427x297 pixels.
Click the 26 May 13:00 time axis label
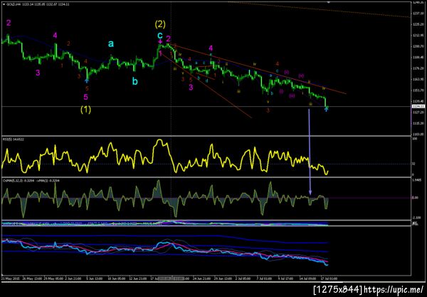pyautogui.click(x=32, y=278)
